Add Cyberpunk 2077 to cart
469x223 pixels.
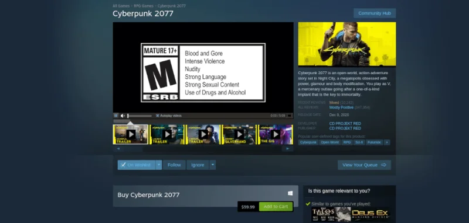276,206
